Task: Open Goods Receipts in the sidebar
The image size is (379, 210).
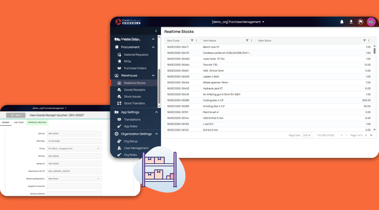Action: tap(134, 90)
